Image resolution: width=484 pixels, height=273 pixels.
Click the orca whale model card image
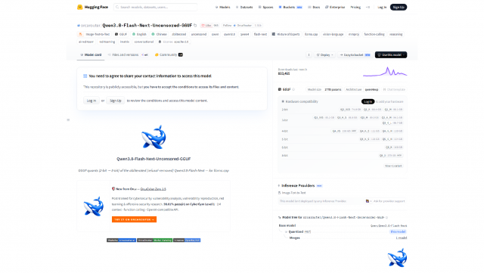pos(154,137)
